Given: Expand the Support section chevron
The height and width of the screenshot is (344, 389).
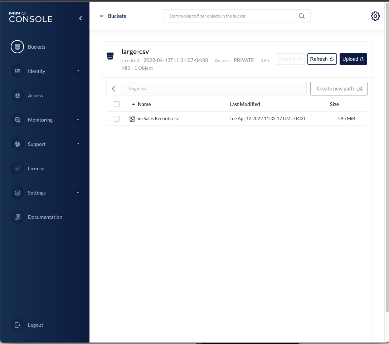Looking at the screenshot, I should click(78, 144).
